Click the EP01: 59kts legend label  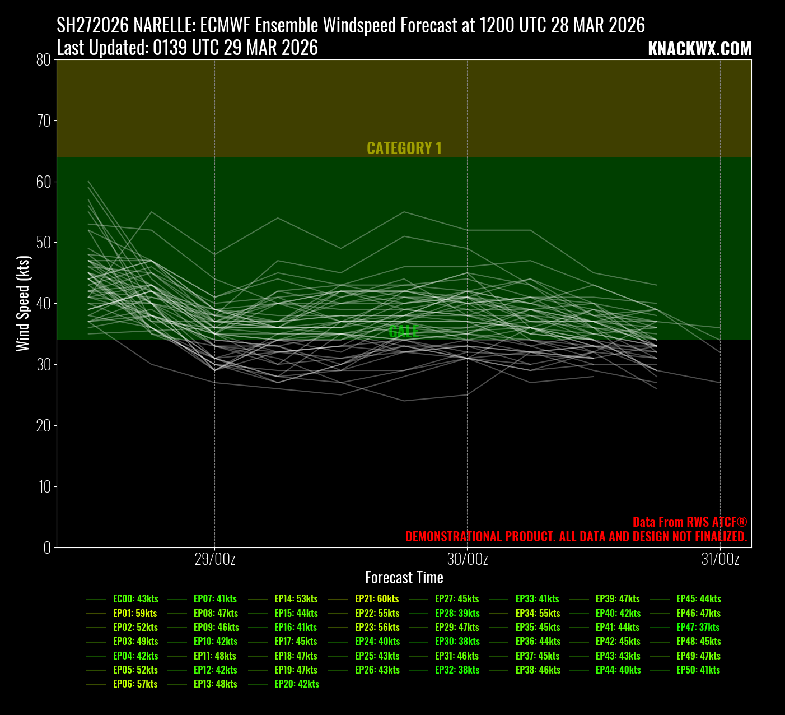coord(135,614)
